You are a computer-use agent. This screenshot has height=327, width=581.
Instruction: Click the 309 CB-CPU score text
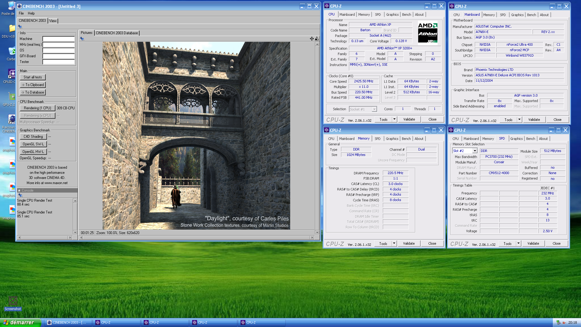(x=66, y=108)
